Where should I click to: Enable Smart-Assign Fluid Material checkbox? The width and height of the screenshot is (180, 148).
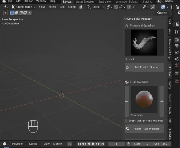(126, 121)
